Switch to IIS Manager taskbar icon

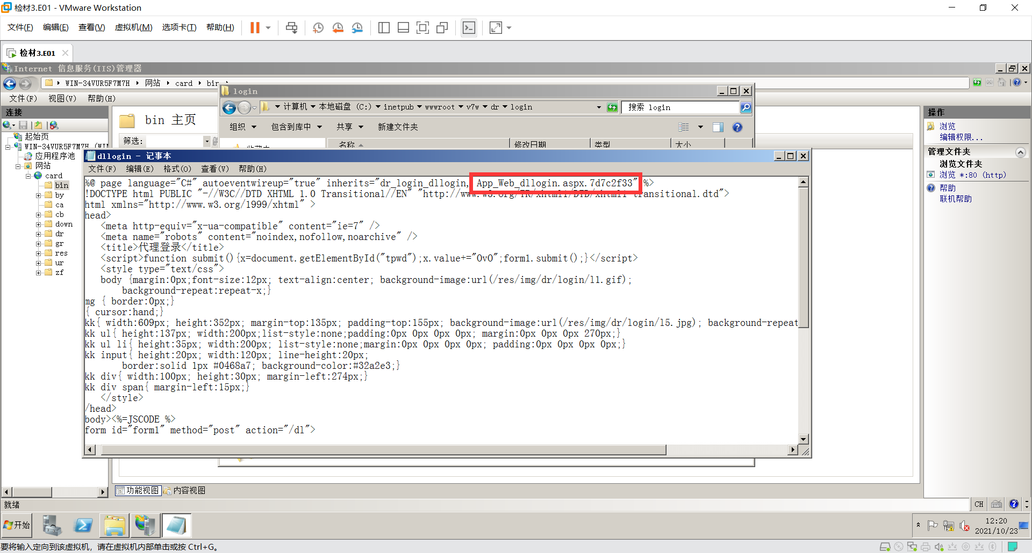(145, 525)
